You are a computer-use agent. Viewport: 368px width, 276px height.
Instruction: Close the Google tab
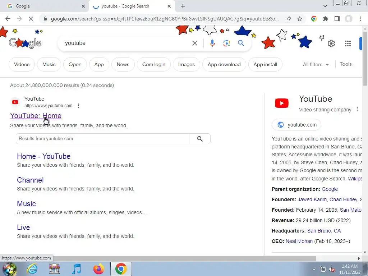click(83, 6)
